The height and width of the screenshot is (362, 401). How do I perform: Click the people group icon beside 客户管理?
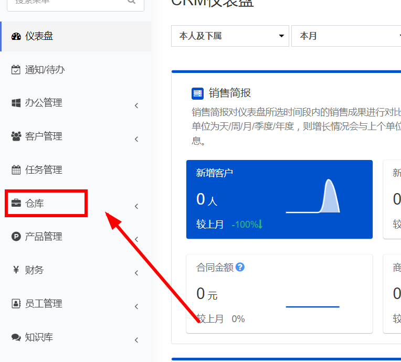coord(16,136)
